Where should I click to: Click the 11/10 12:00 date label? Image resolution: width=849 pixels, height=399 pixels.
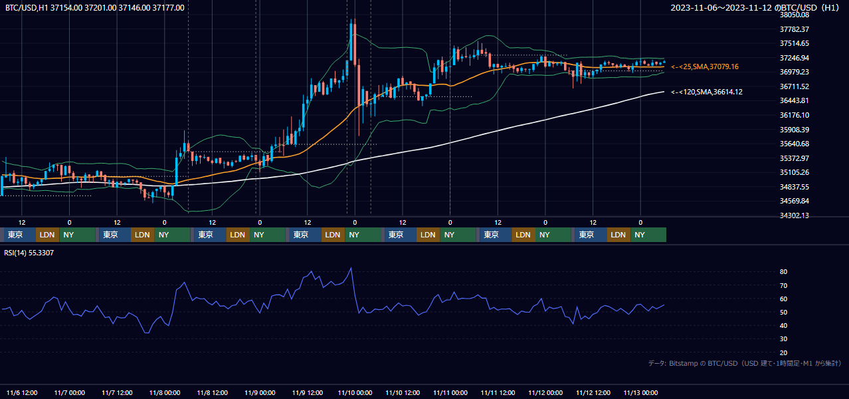coord(403,392)
